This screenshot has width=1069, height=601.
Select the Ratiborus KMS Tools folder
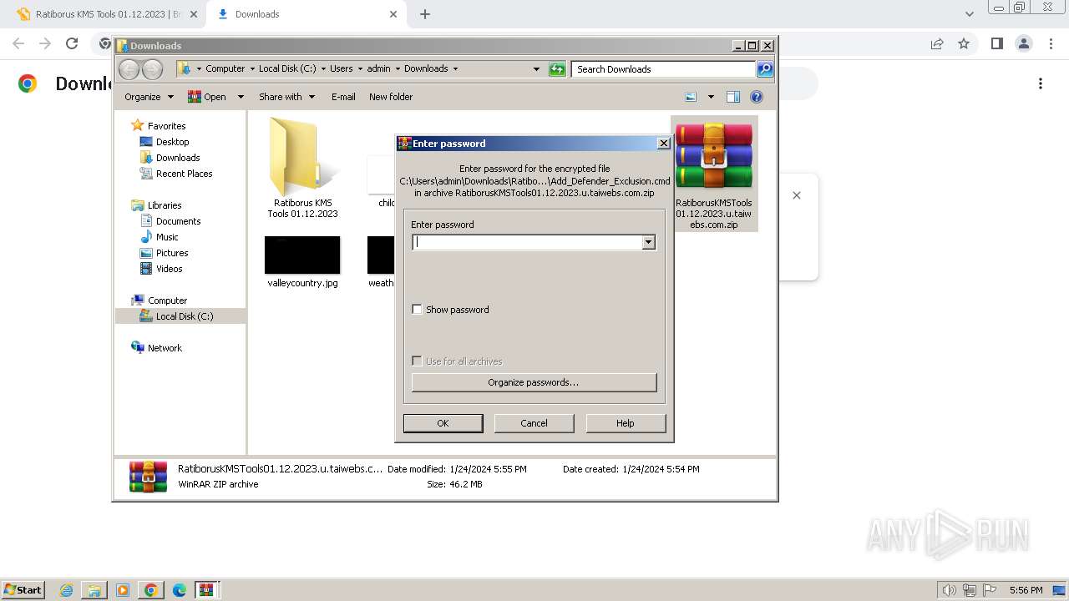click(302, 168)
